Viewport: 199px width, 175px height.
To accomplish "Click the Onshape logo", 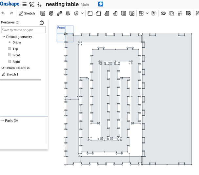I will point(10,4).
